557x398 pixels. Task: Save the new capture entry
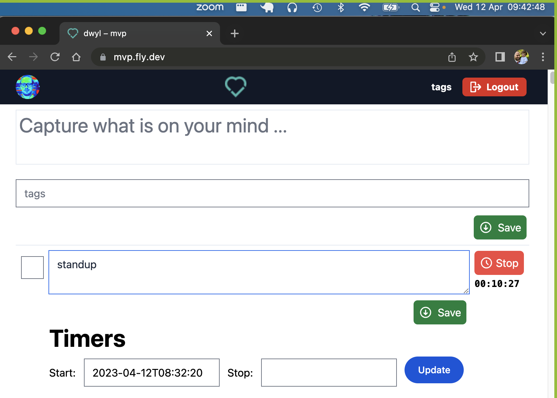tap(500, 227)
